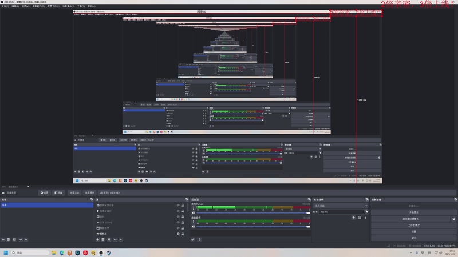Adjust the Mic/Aux volume slider
Viewport: 458px width, 257px height.
tap(253, 212)
